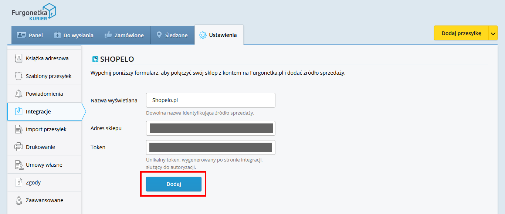Click the paragraph document icon for Zgody
The image size is (505, 214).
pos(19,182)
